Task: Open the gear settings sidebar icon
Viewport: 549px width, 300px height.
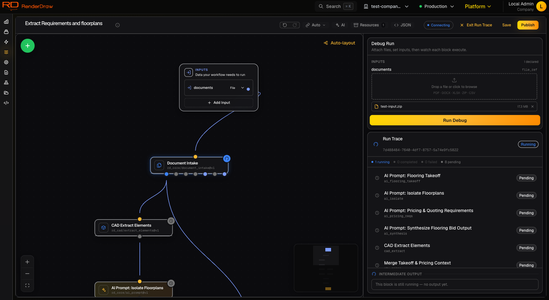Action: point(6,62)
